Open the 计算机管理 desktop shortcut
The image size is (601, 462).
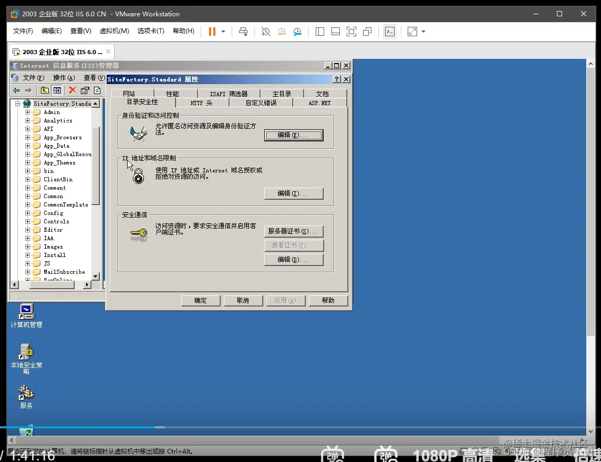(x=26, y=316)
